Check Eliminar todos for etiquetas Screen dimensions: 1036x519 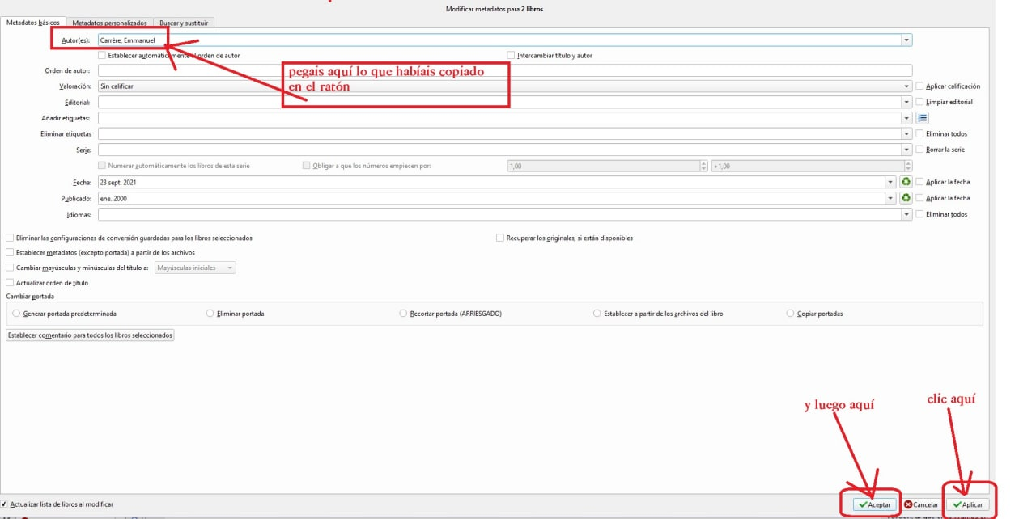coord(941,133)
